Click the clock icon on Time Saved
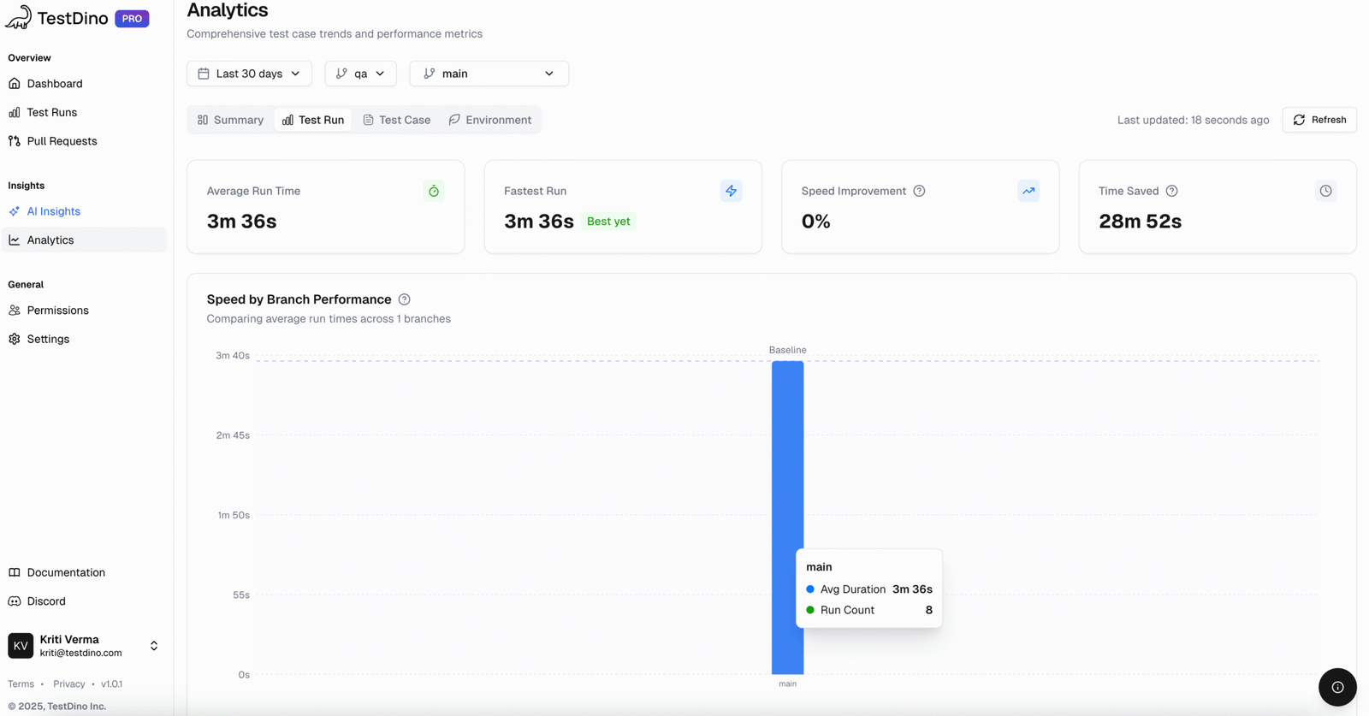Screen dimensions: 1369x716 click(x=1325, y=191)
